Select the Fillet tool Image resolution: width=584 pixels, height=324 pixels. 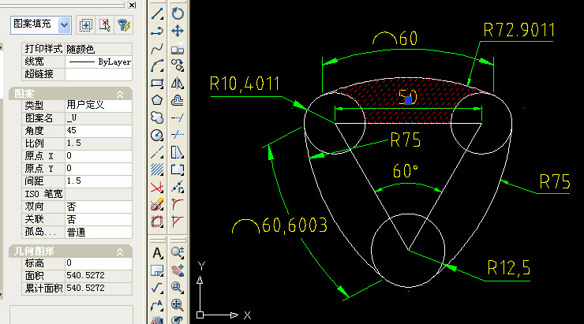(x=178, y=204)
